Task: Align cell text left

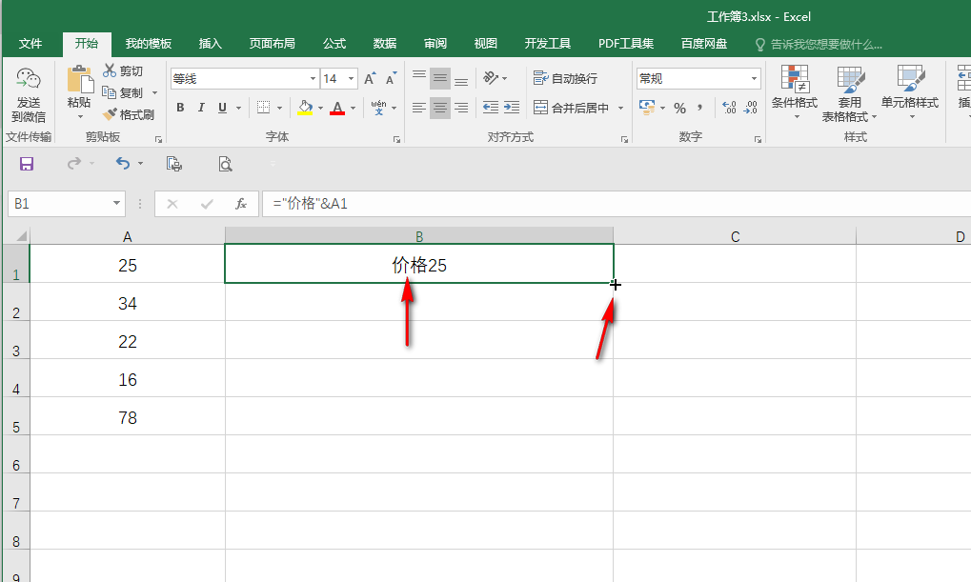Action: (419, 108)
